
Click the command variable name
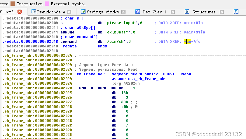click(x=69, y=42)
